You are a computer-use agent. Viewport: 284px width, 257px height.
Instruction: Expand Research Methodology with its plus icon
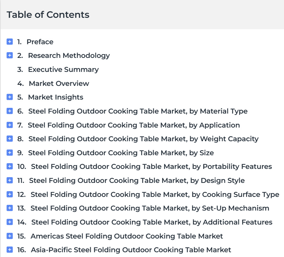[x=10, y=55]
